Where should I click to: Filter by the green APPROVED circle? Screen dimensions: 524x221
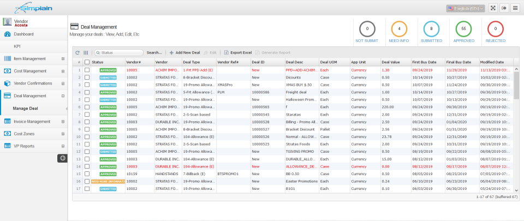click(463, 29)
